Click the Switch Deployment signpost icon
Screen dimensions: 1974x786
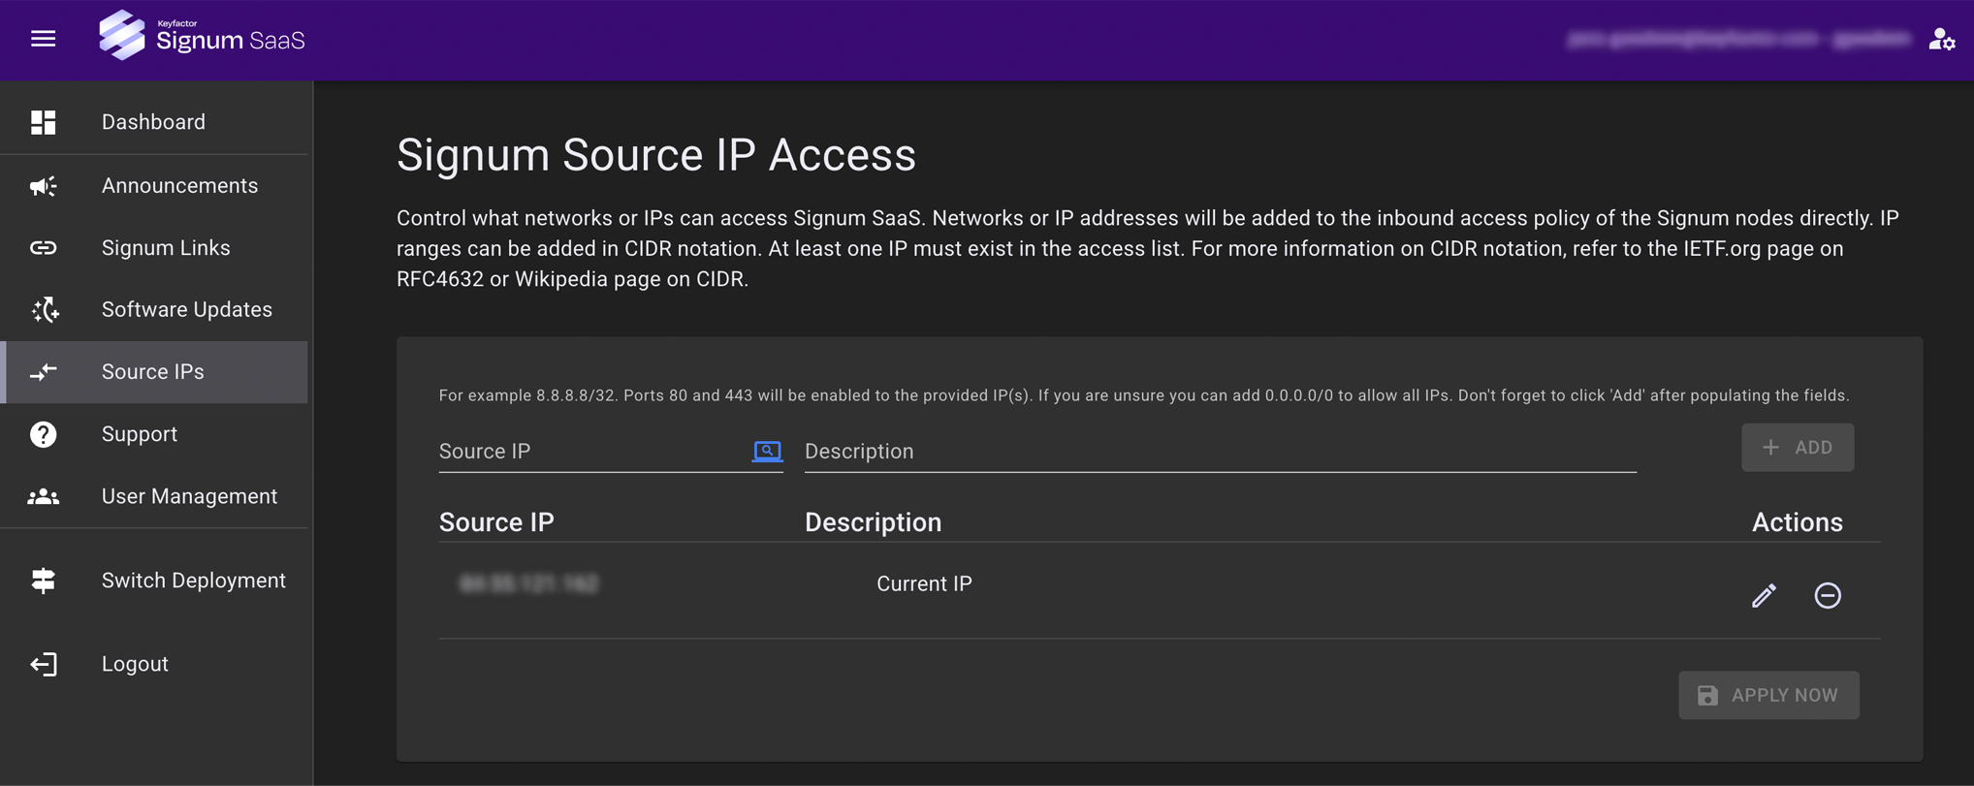44,581
